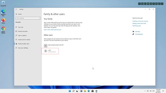This screenshot has width=166, height=93.
Task: Open the taskbar clock and date
Action: (x=158, y=91)
